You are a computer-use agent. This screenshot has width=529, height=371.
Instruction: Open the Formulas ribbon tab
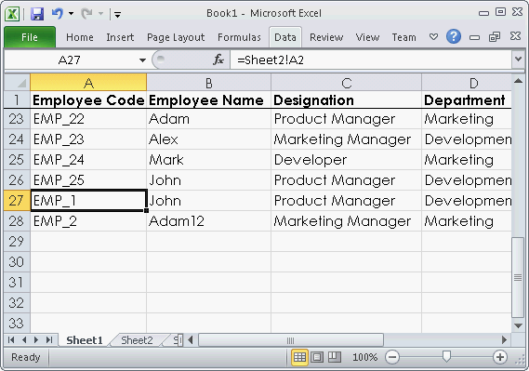tap(239, 37)
